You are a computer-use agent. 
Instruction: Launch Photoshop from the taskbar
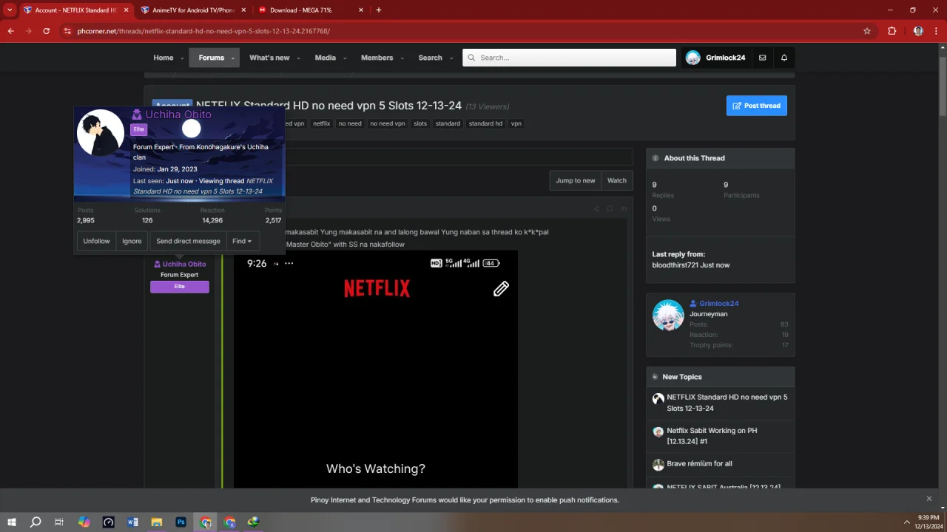point(181,522)
